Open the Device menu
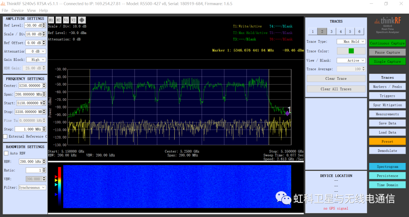This screenshot has width=409, height=217. point(17,11)
